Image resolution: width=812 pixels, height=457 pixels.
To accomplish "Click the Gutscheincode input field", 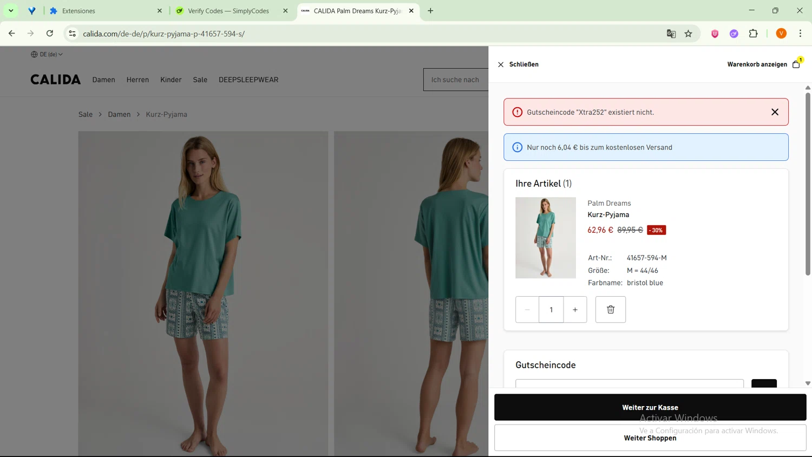I will 630,383.
